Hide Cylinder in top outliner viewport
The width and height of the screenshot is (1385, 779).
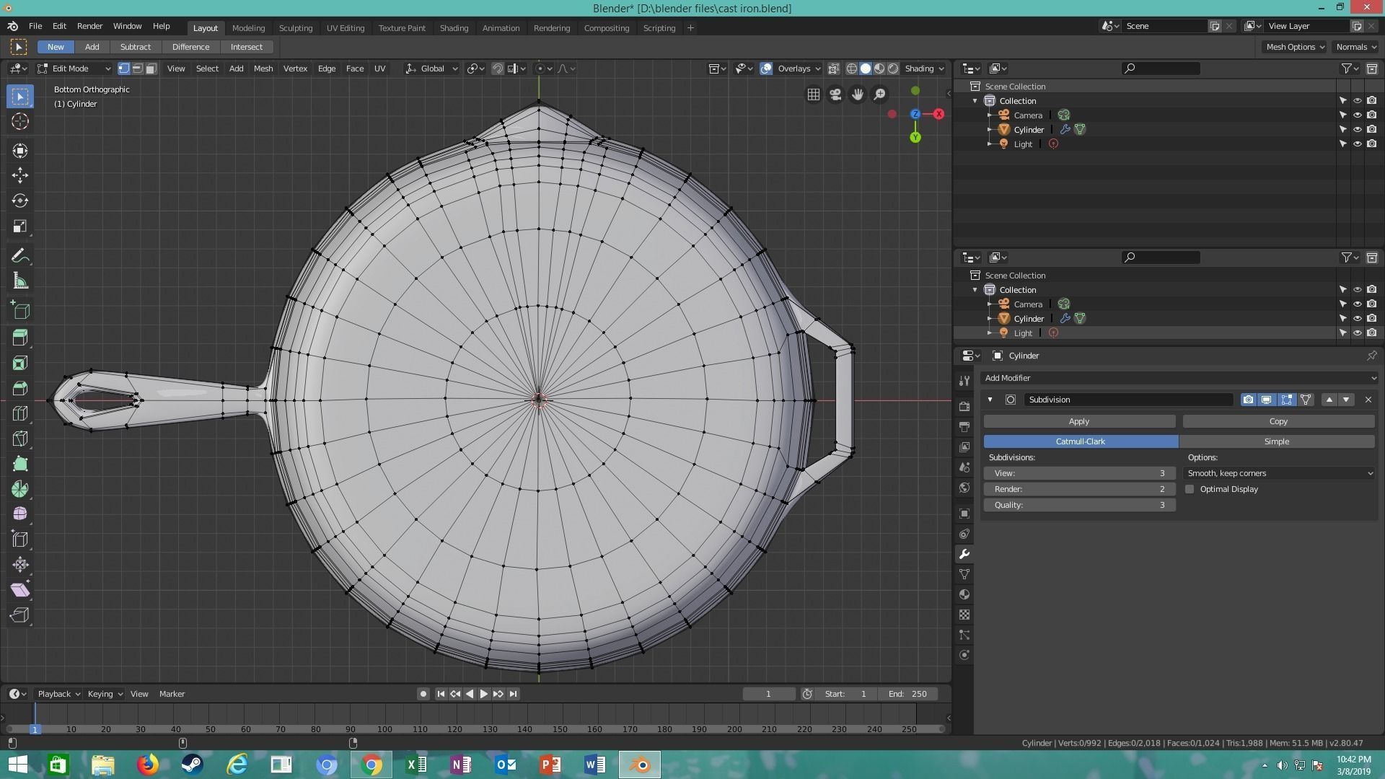pyautogui.click(x=1357, y=130)
